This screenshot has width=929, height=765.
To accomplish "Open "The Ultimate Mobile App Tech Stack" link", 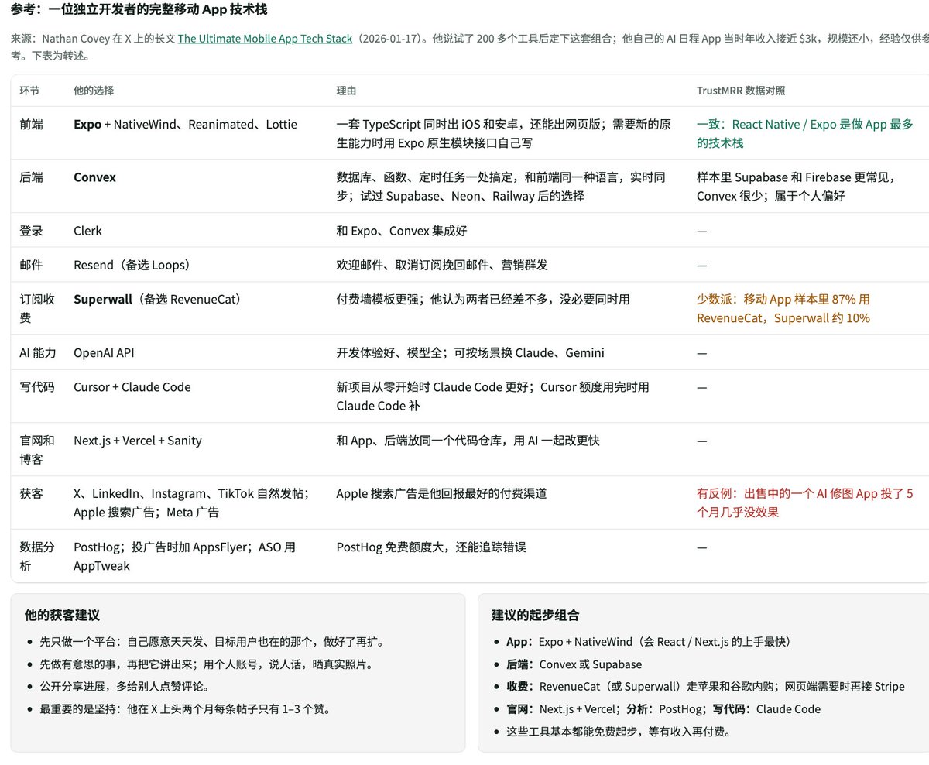I will click(x=265, y=38).
